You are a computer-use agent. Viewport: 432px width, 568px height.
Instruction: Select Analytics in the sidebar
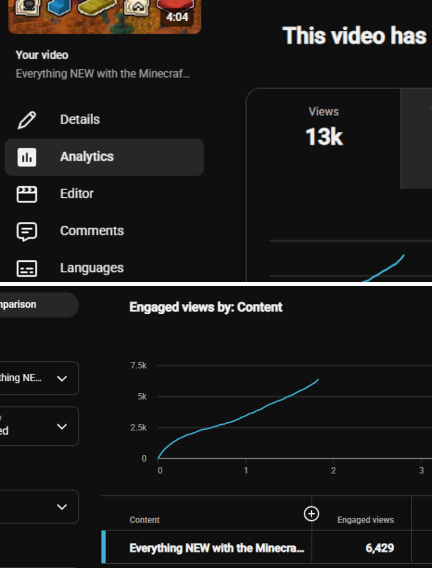[x=104, y=157]
